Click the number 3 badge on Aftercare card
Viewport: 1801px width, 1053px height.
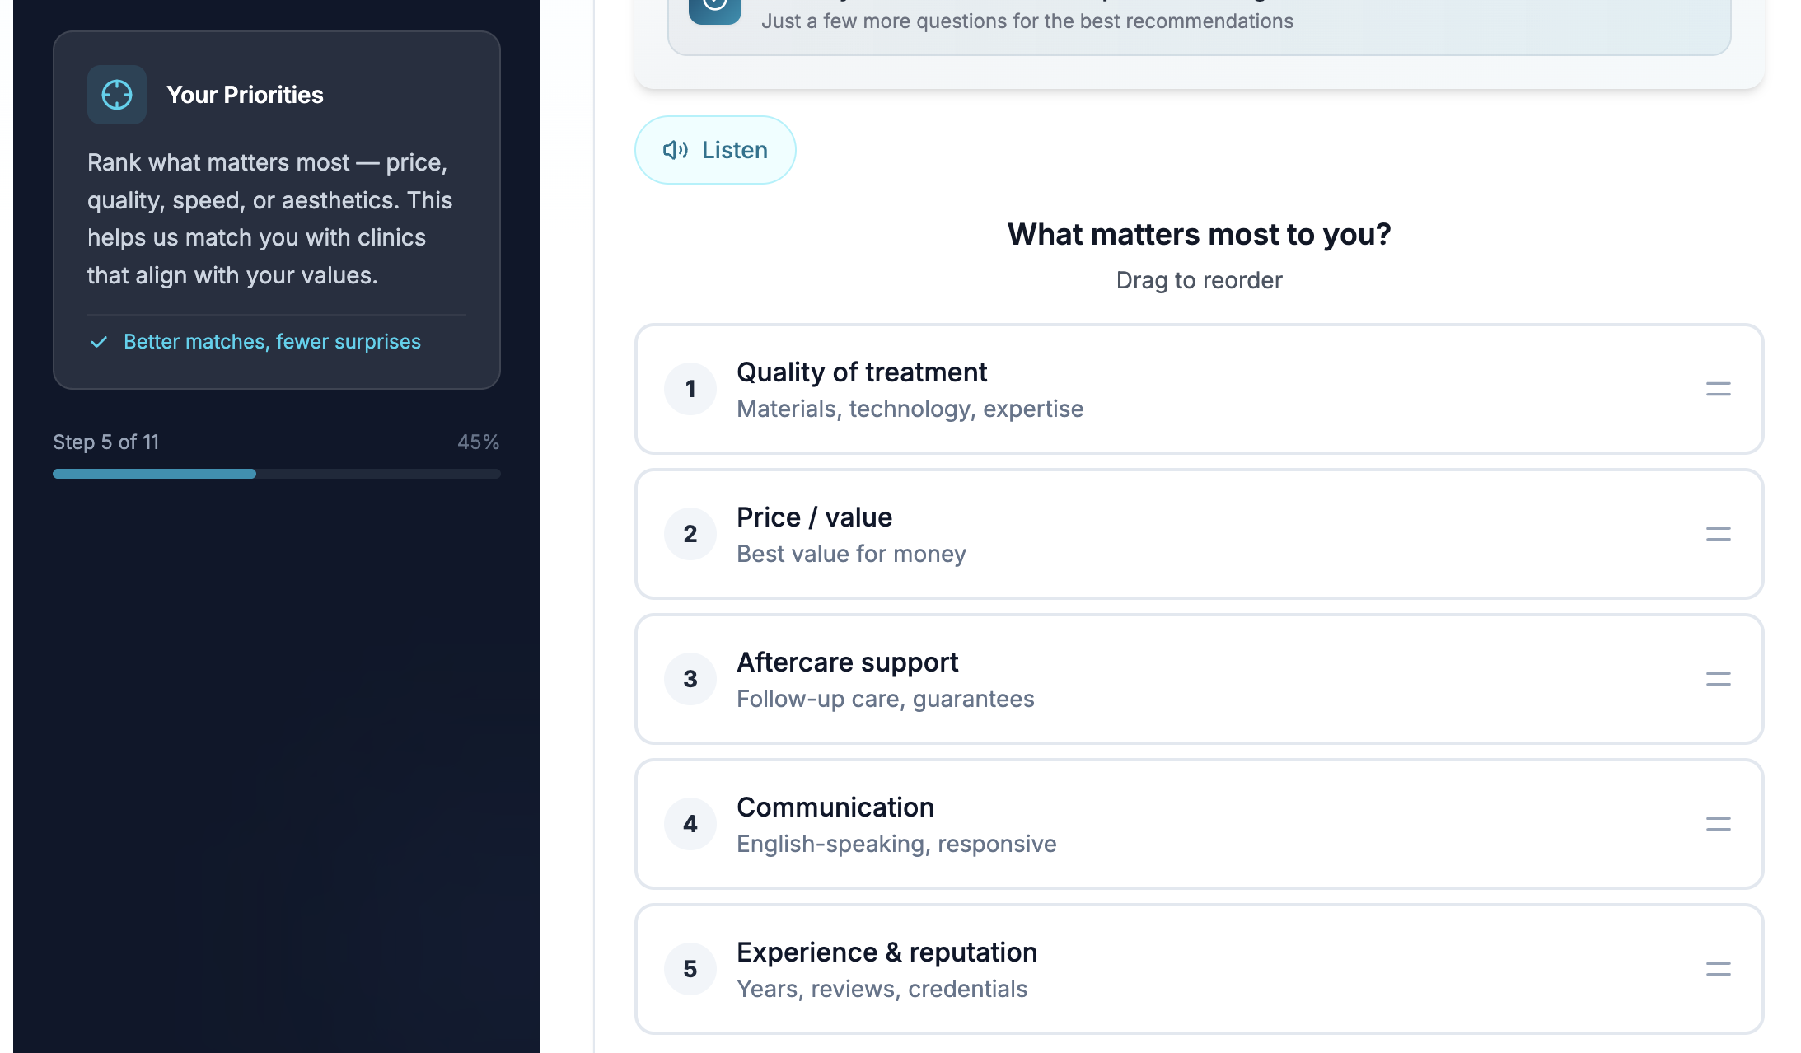[690, 679]
